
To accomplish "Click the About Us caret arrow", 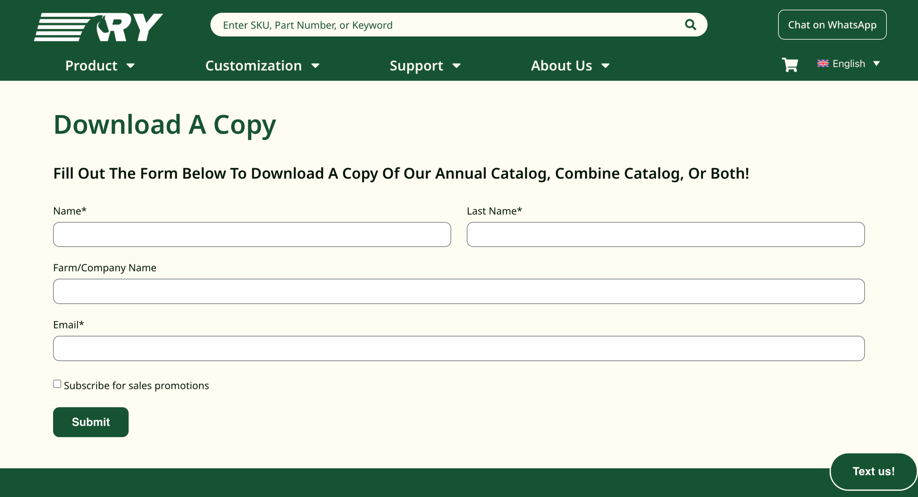I will coord(605,66).
